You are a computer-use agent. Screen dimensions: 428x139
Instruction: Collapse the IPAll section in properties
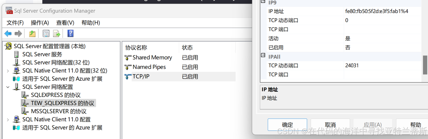263,55
